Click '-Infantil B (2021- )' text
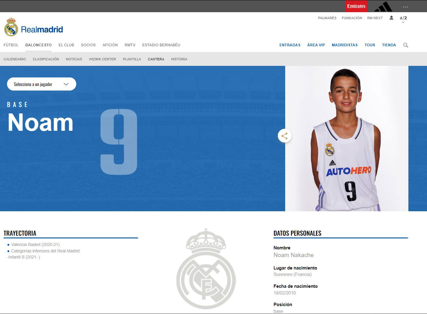 [x=23, y=257]
